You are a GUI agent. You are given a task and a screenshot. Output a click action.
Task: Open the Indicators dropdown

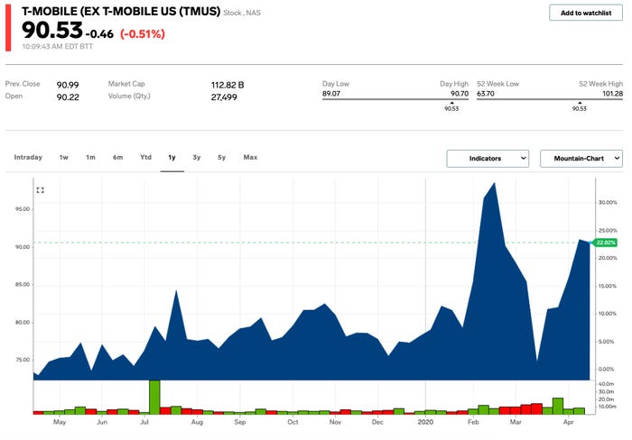[488, 159]
